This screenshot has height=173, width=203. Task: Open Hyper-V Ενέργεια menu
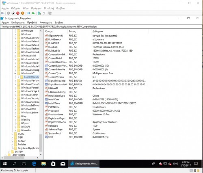pos(16,9)
